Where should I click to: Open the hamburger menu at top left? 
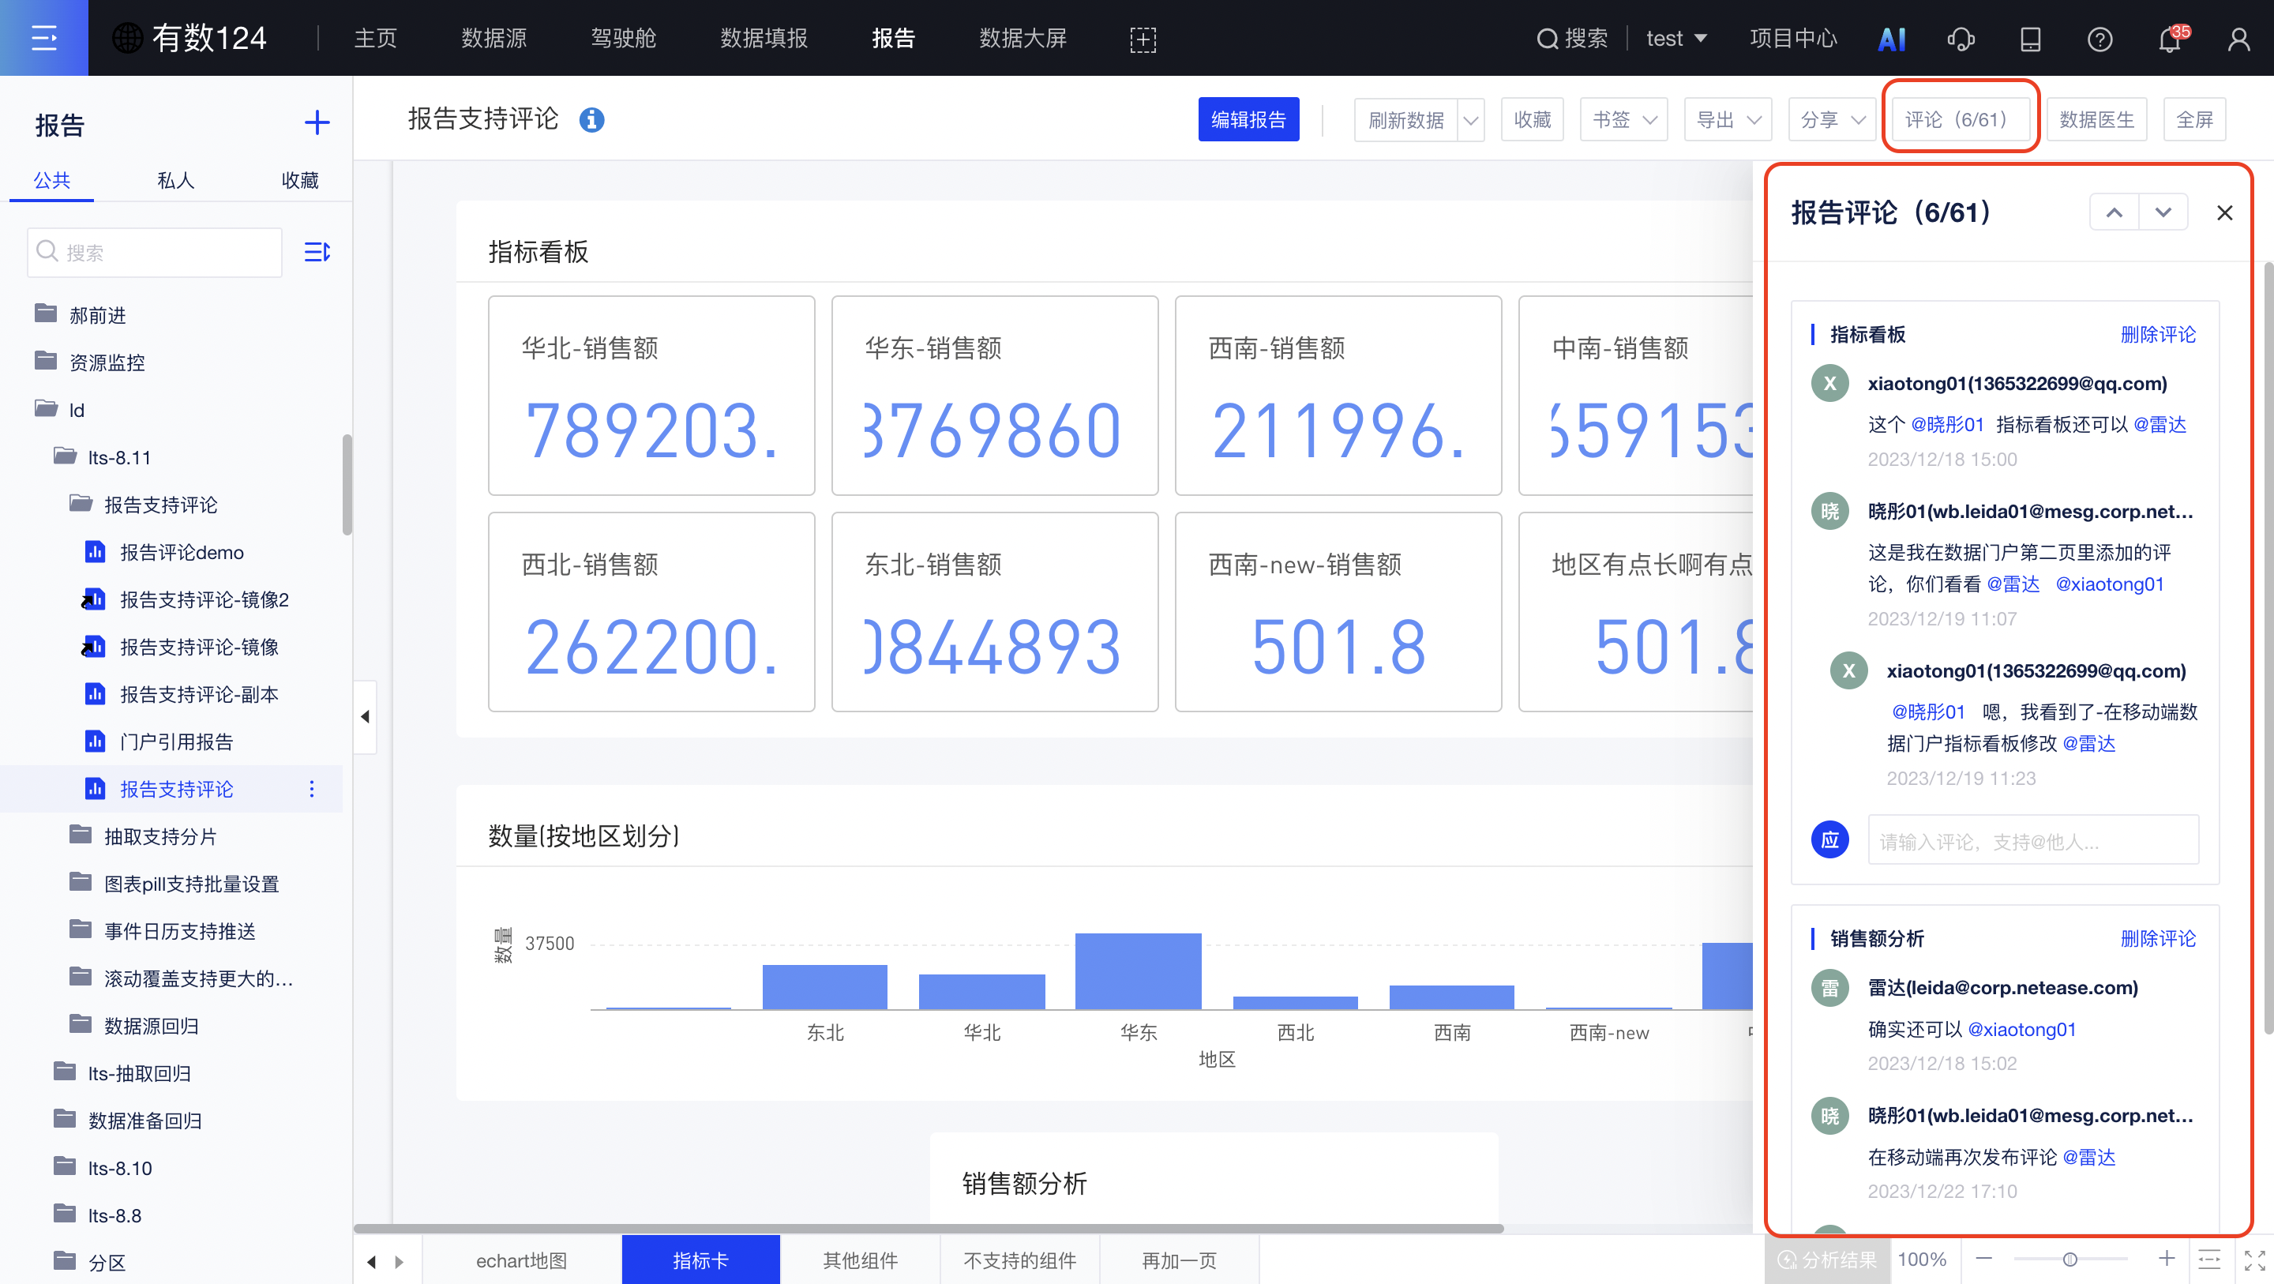tap(43, 38)
